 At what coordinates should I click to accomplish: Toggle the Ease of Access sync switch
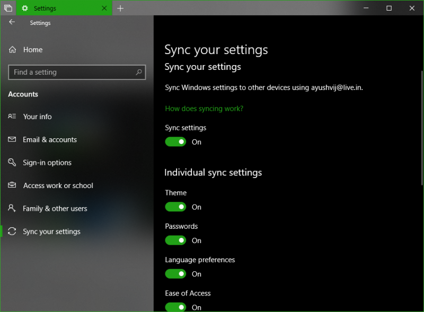[175, 307]
